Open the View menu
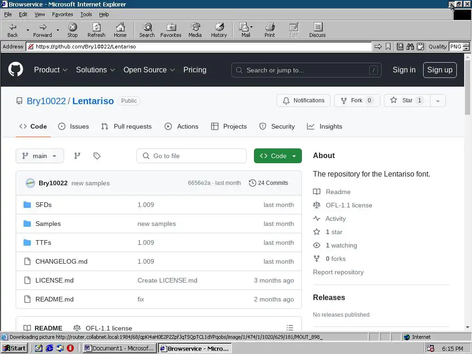Screen dimensions: 472x354 [40, 14]
